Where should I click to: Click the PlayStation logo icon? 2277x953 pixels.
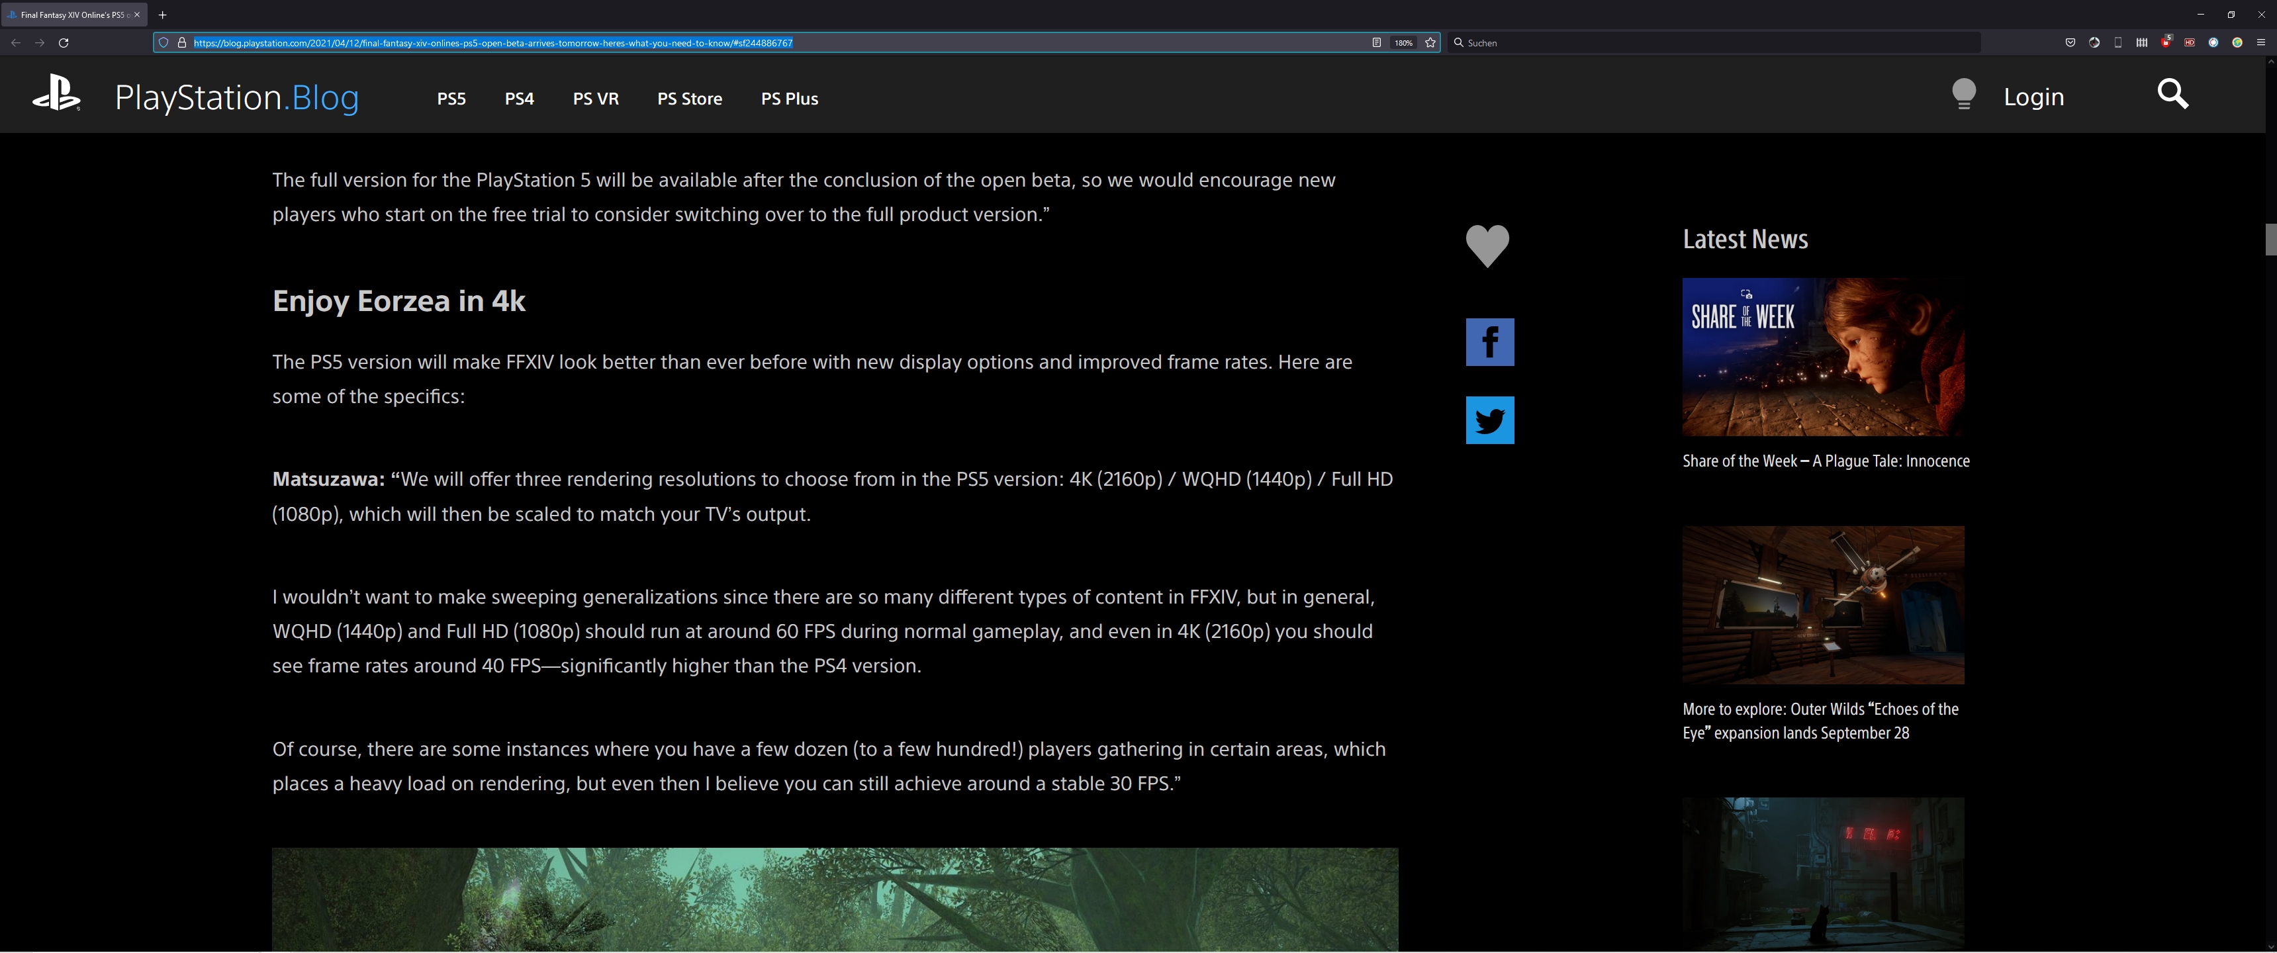click(56, 93)
